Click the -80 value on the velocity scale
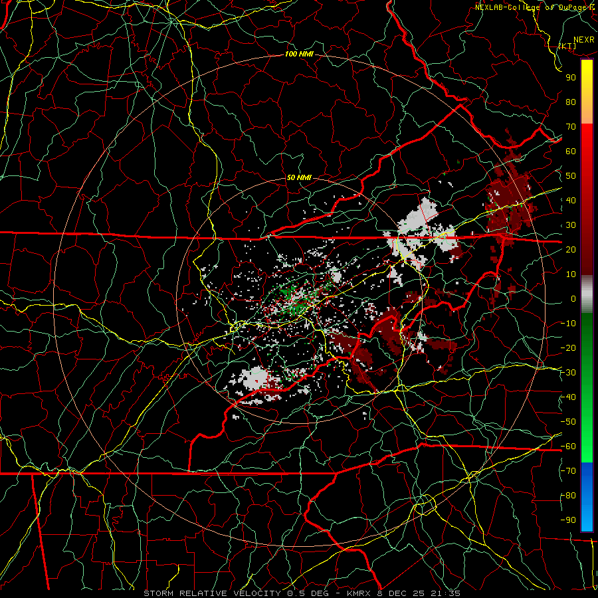Viewport: 598px width, 598px height. pyautogui.click(x=568, y=496)
